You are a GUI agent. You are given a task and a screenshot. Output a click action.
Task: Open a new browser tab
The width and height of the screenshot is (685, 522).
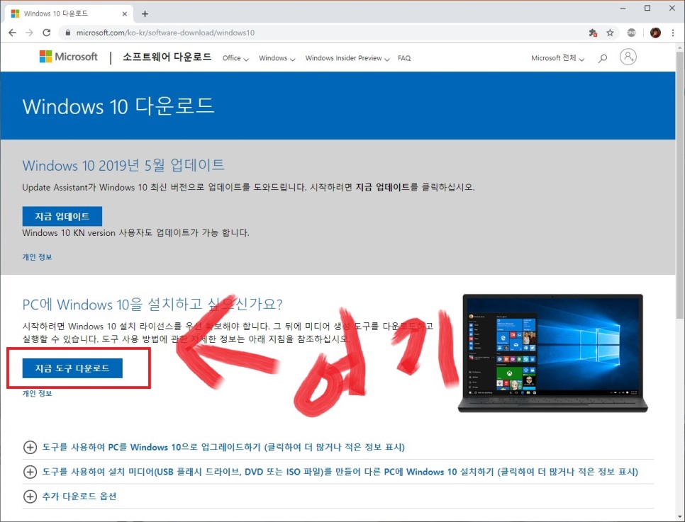[145, 14]
